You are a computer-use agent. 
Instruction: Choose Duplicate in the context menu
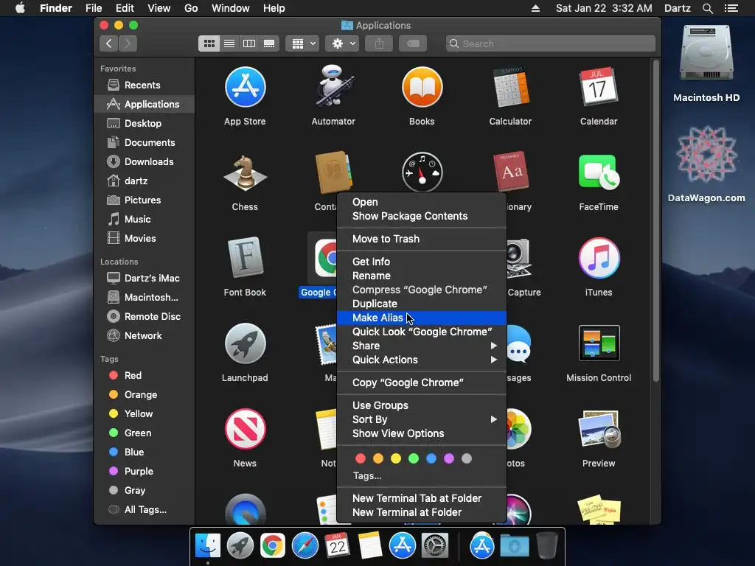422,304
